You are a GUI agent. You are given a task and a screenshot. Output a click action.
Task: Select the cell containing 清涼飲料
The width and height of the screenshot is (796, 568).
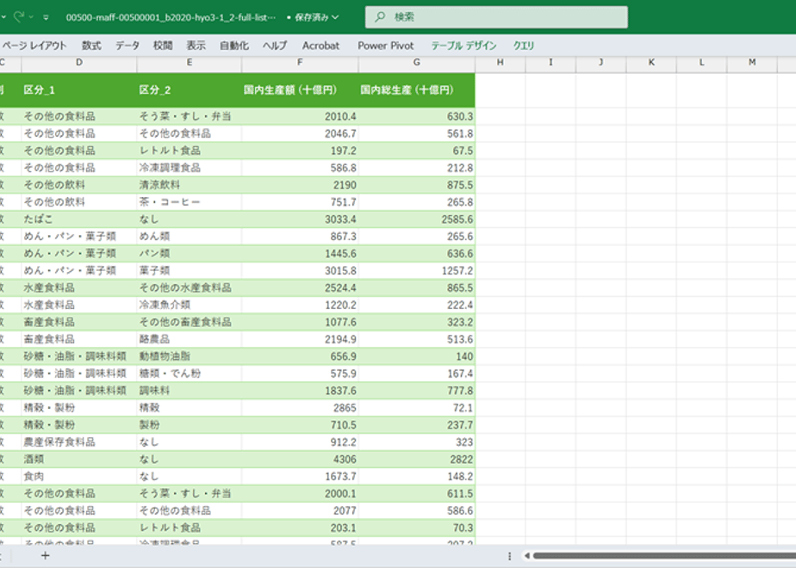(190, 184)
